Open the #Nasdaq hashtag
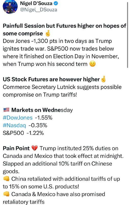Viewport: 129px width, 205px height. point(14,125)
